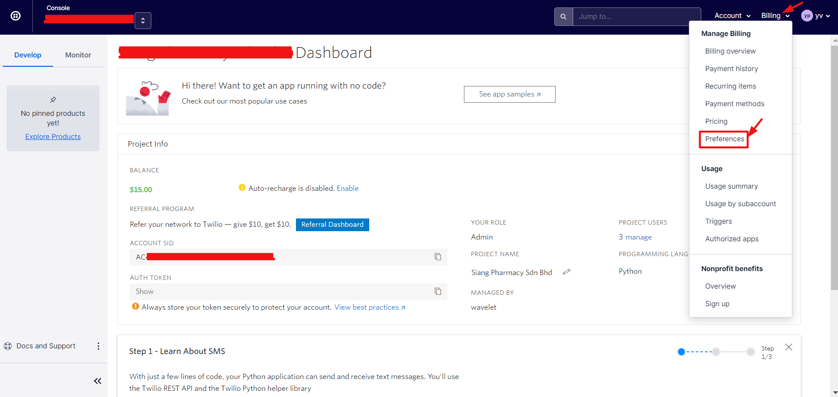Screen dimensions: 838x397
Task: Switch to the Monitor tab
Action: 78,55
